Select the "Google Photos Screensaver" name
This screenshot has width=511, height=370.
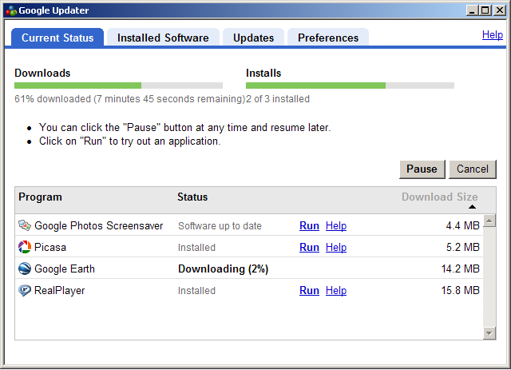(x=98, y=225)
